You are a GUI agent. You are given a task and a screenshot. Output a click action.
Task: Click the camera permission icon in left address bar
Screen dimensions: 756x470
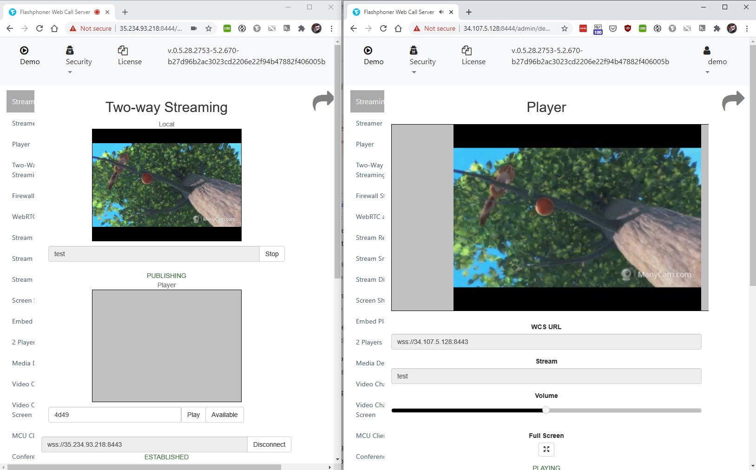(x=194, y=28)
